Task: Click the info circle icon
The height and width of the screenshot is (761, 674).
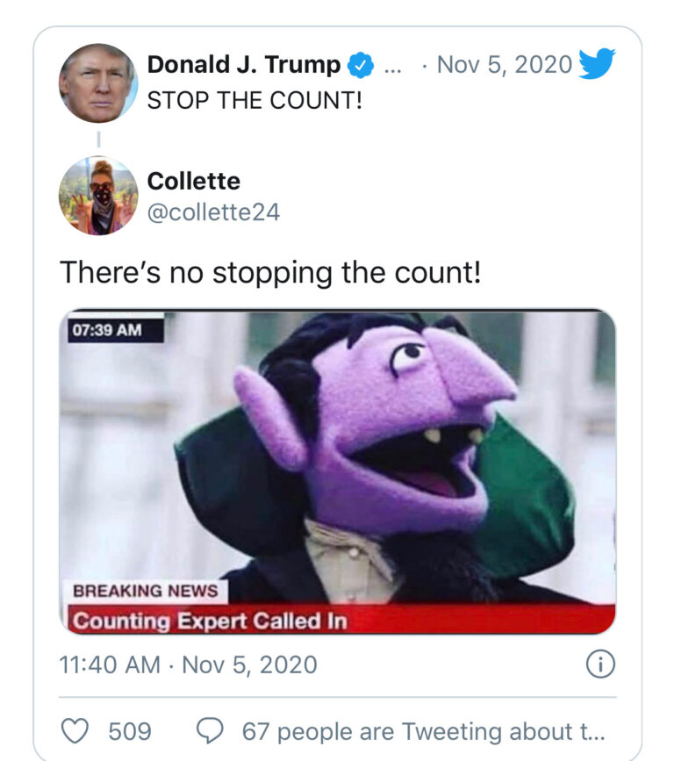Action: coord(601,664)
